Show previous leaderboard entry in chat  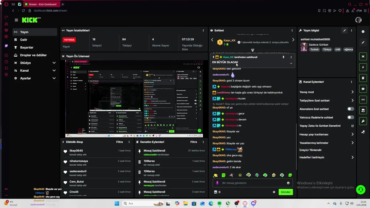[x=212, y=40]
